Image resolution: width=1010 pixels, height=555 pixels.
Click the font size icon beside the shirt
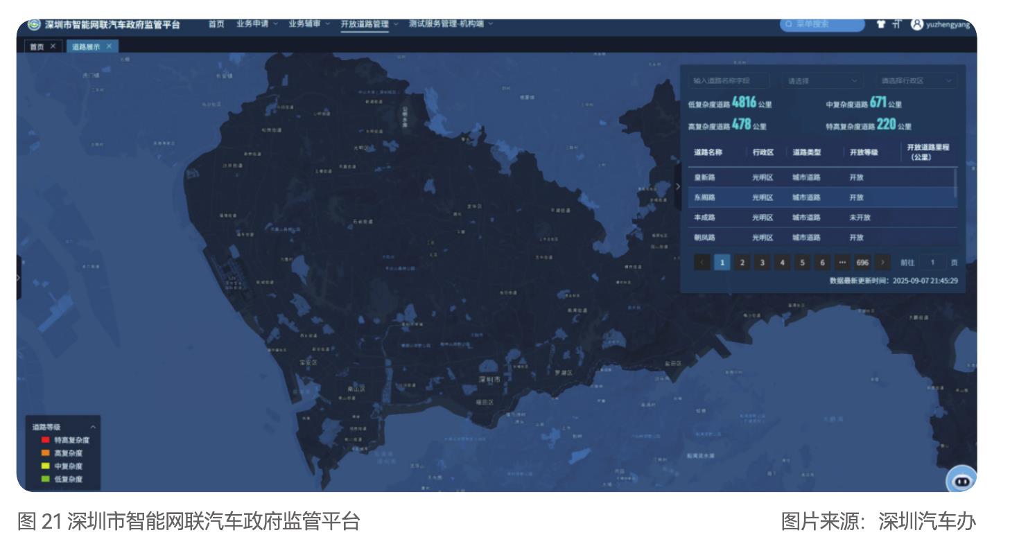pyautogui.click(x=896, y=24)
